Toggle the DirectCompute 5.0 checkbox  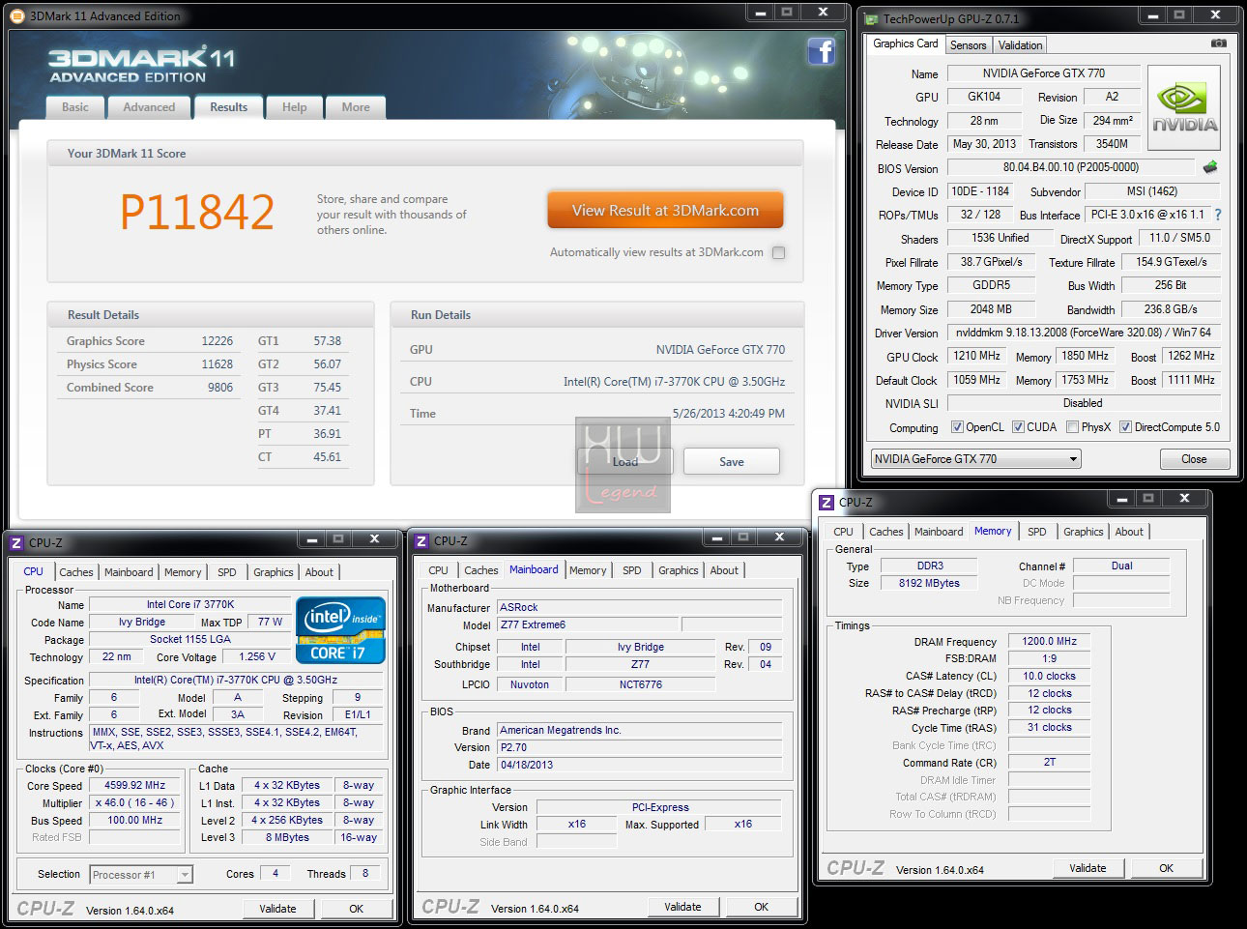click(x=1125, y=426)
